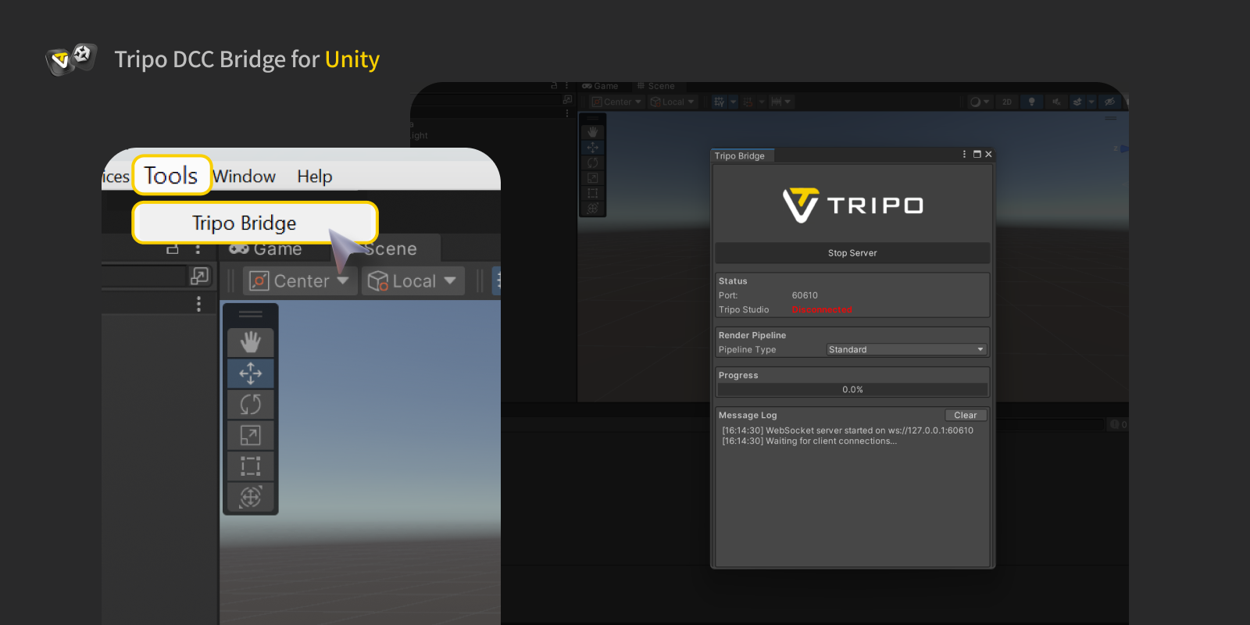Choose Tripo Bridge from the Tools menu
1250x625 pixels.
pyautogui.click(x=245, y=223)
